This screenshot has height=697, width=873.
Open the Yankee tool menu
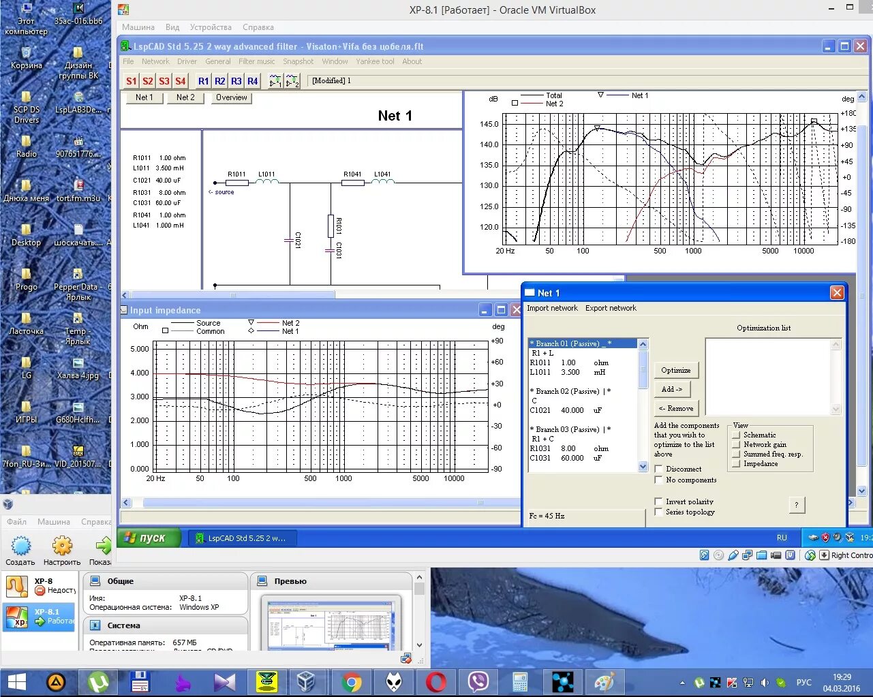375,61
